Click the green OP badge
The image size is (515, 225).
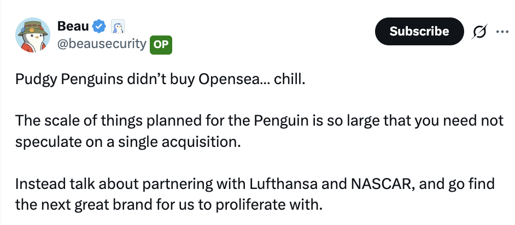[161, 44]
